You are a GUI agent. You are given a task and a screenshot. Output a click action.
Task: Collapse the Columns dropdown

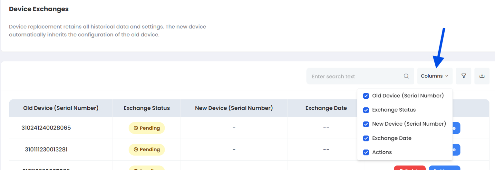pos(434,76)
